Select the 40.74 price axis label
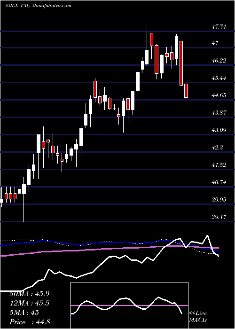Screen dimensions: 235x329 coord(219,182)
